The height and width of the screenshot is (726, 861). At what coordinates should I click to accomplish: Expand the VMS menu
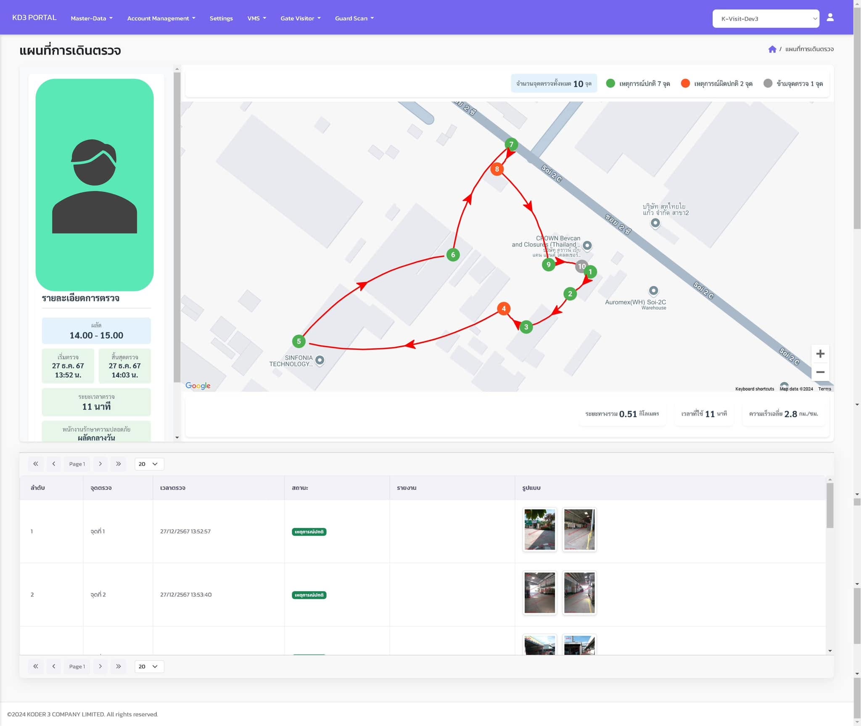(256, 18)
